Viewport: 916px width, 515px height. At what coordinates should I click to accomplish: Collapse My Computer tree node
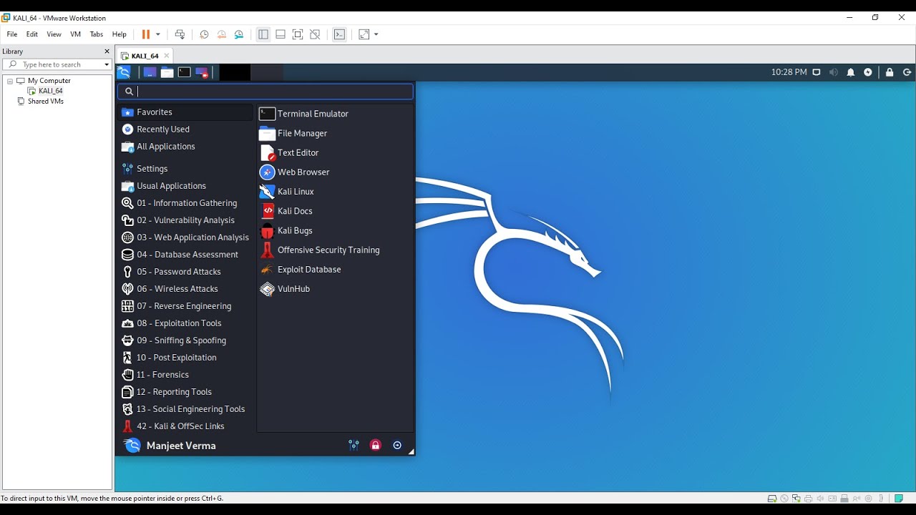coord(10,81)
